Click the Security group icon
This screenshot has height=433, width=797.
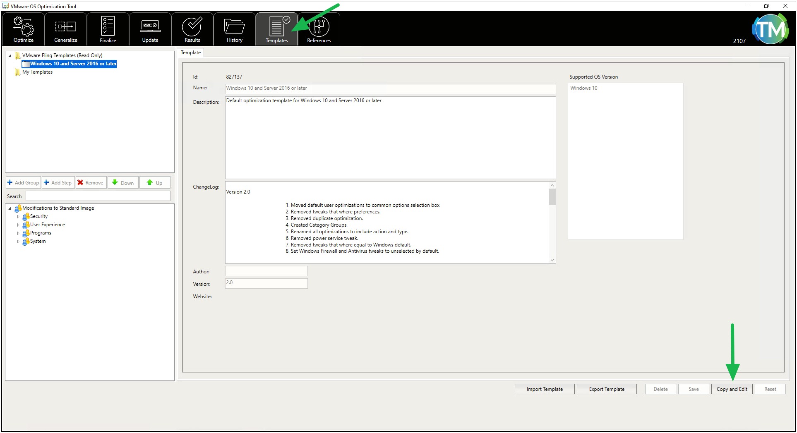pyautogui.click(x=26, y=216)
